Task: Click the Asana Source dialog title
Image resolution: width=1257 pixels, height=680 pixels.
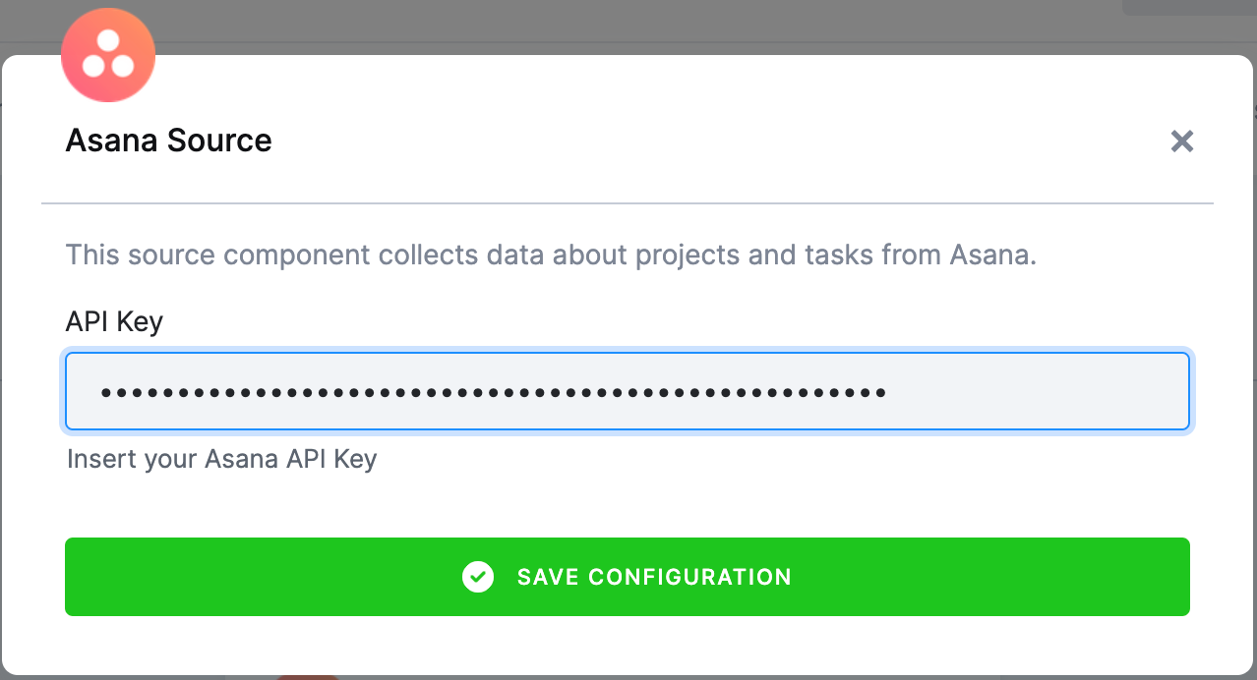Action: (x=168, y=140)
